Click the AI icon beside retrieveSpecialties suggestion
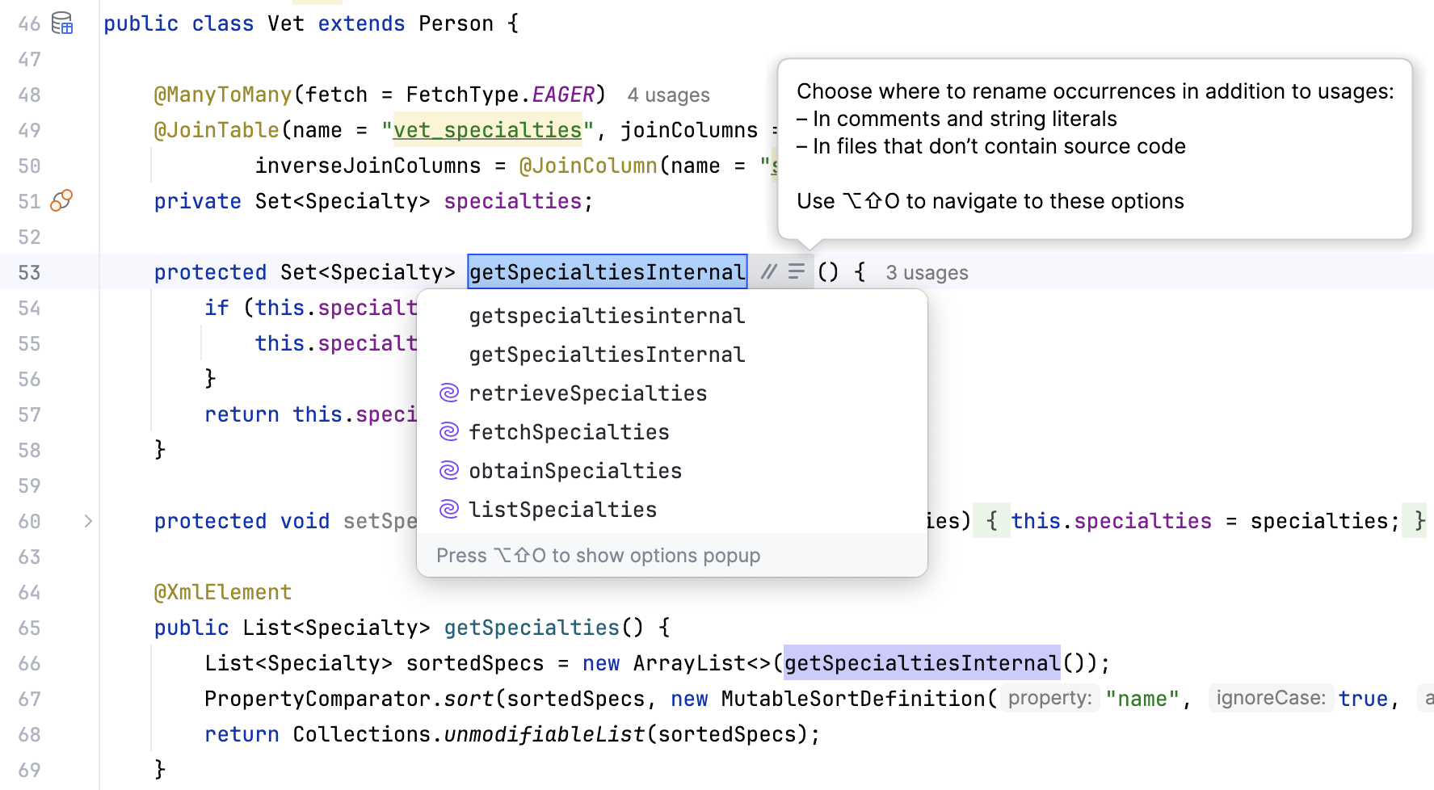1434x790 pixels. coord(449,393)
